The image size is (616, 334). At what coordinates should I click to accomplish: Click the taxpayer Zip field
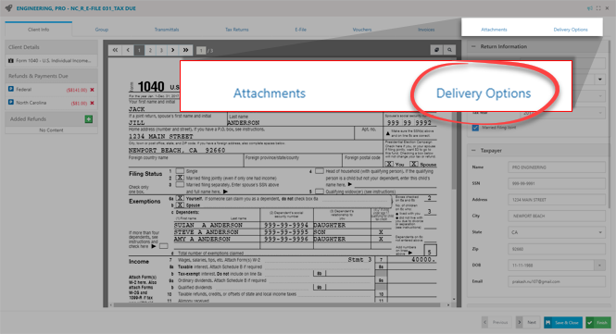click(557, 249)
